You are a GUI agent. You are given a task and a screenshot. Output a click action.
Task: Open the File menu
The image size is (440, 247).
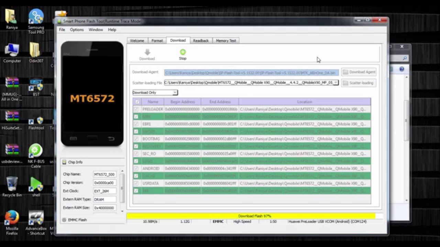point(62,30)
